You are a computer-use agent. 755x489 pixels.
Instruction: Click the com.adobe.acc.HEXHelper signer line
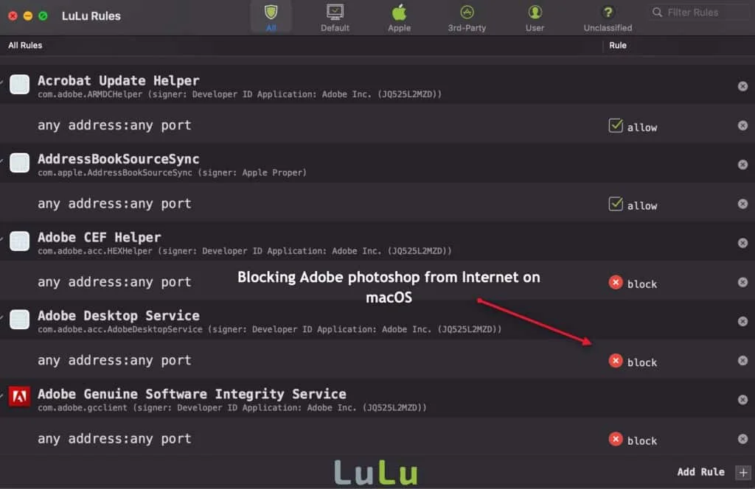[x=245, y=251]
